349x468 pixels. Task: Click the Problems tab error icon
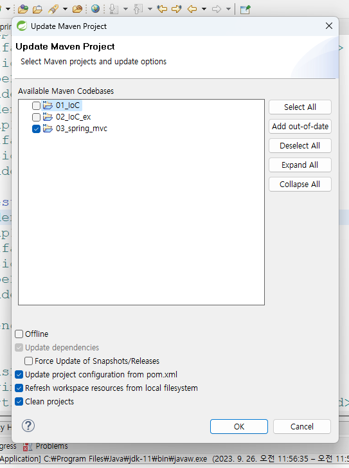[28, 447]
